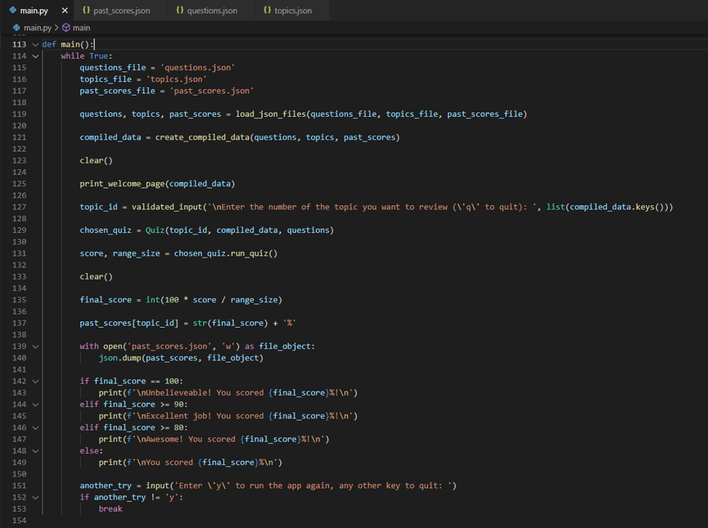The height and width of the screenshot is (528, 708).
Task: Click the cube symbol icon in breadcrumb
Action: [x=66, y=28]
